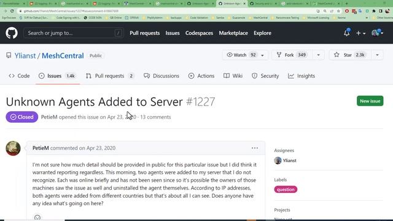393x221 pixels.
Task: Select the browser address bar URL
Action: click(71, 11)
